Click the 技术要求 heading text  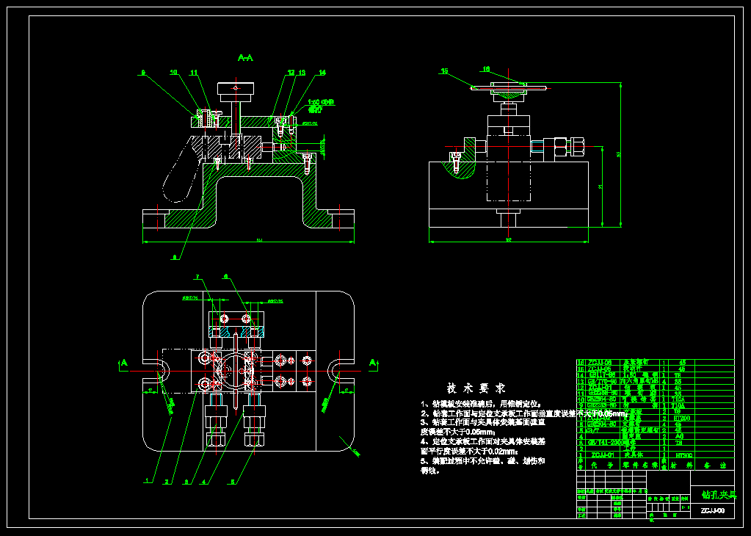pos(476,388)
